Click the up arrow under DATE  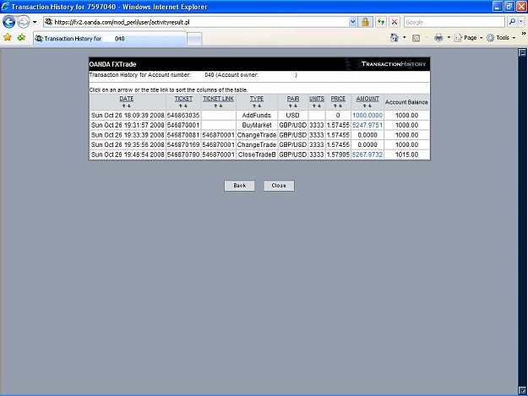coord(124,106)
